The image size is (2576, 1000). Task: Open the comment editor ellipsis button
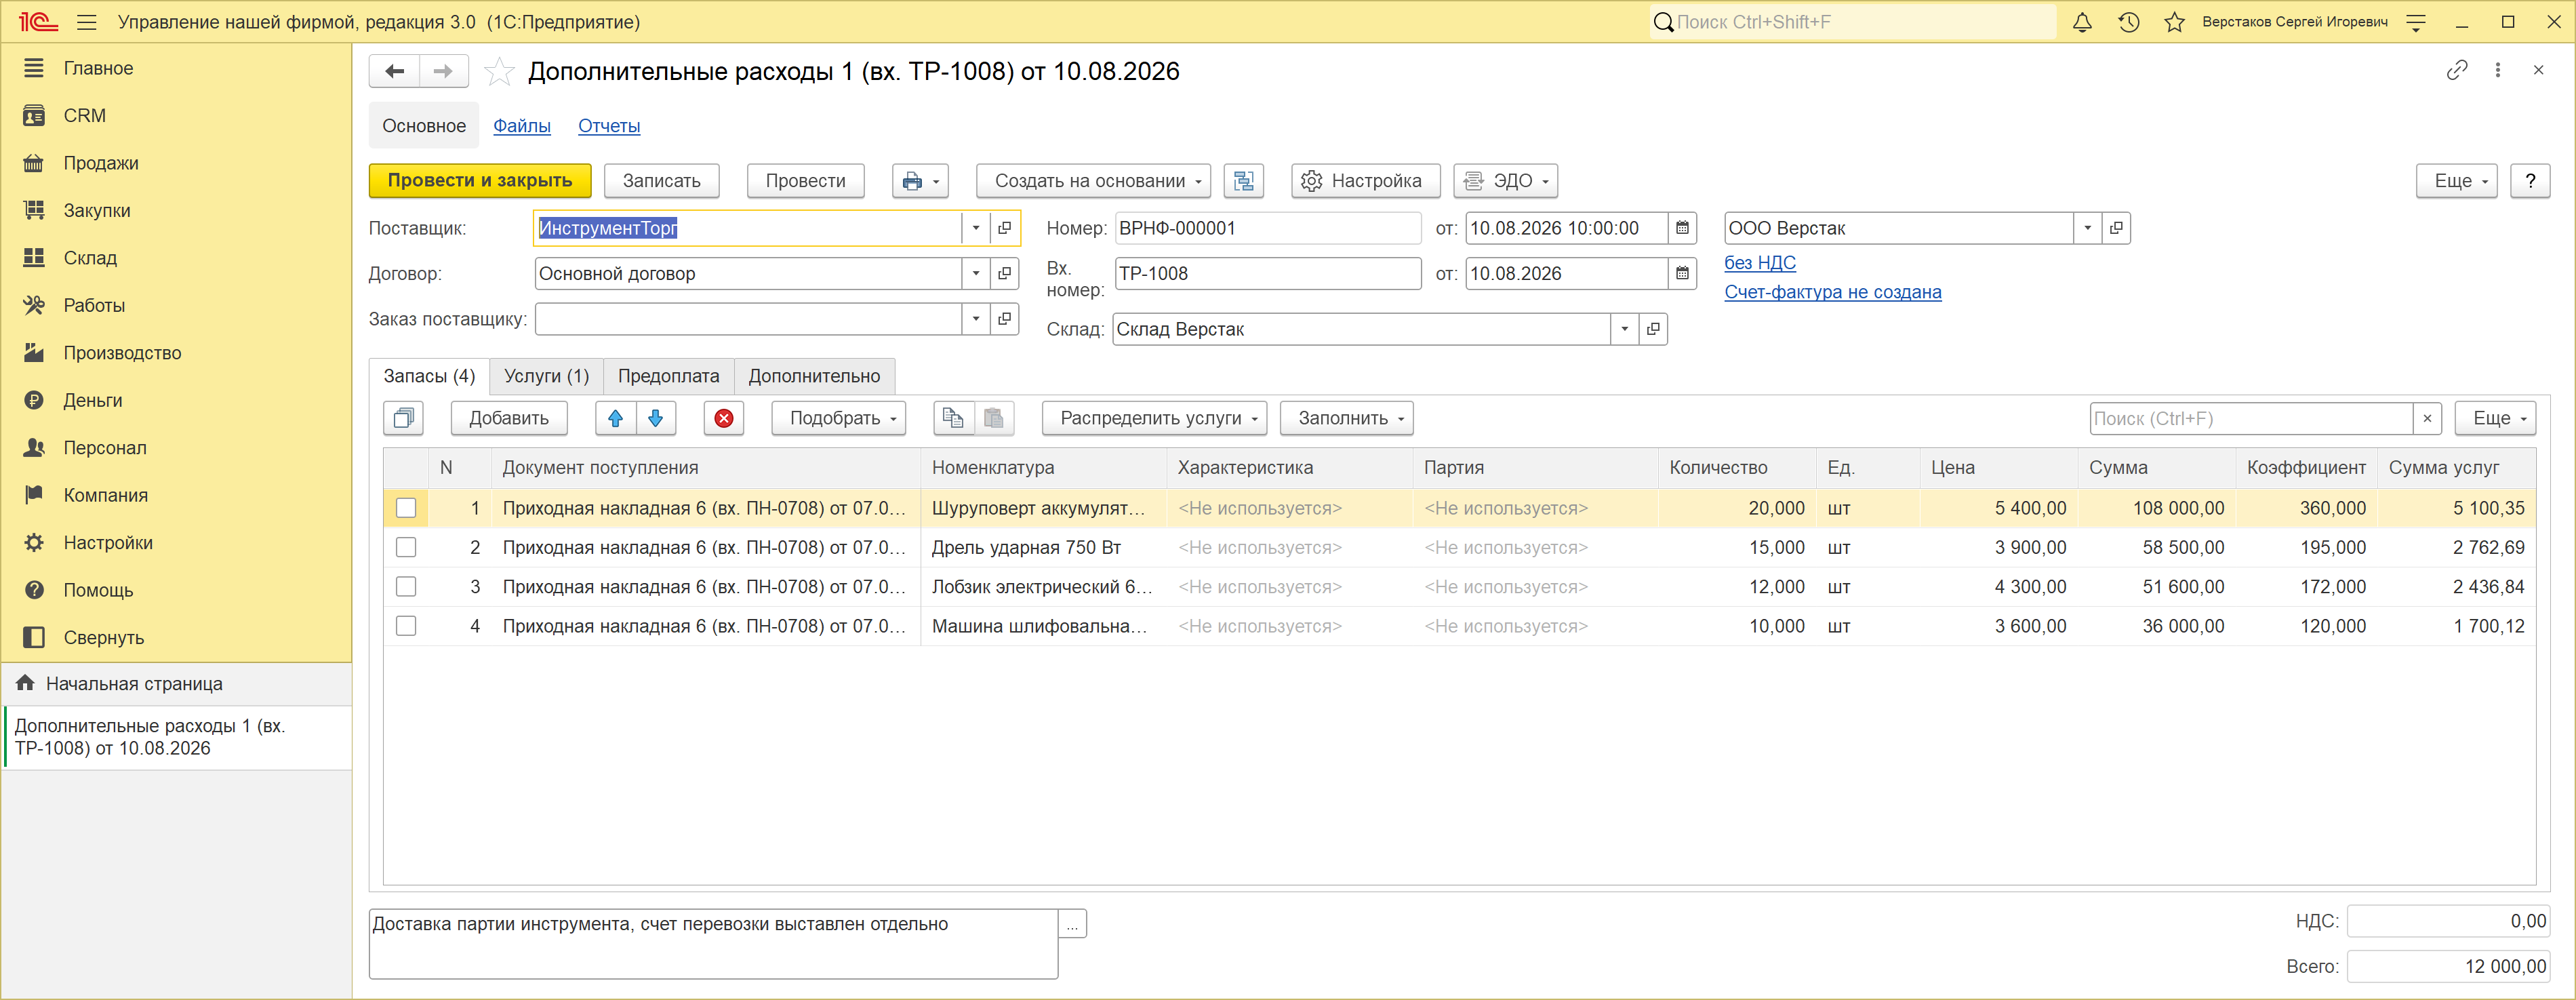[1072, 924]
